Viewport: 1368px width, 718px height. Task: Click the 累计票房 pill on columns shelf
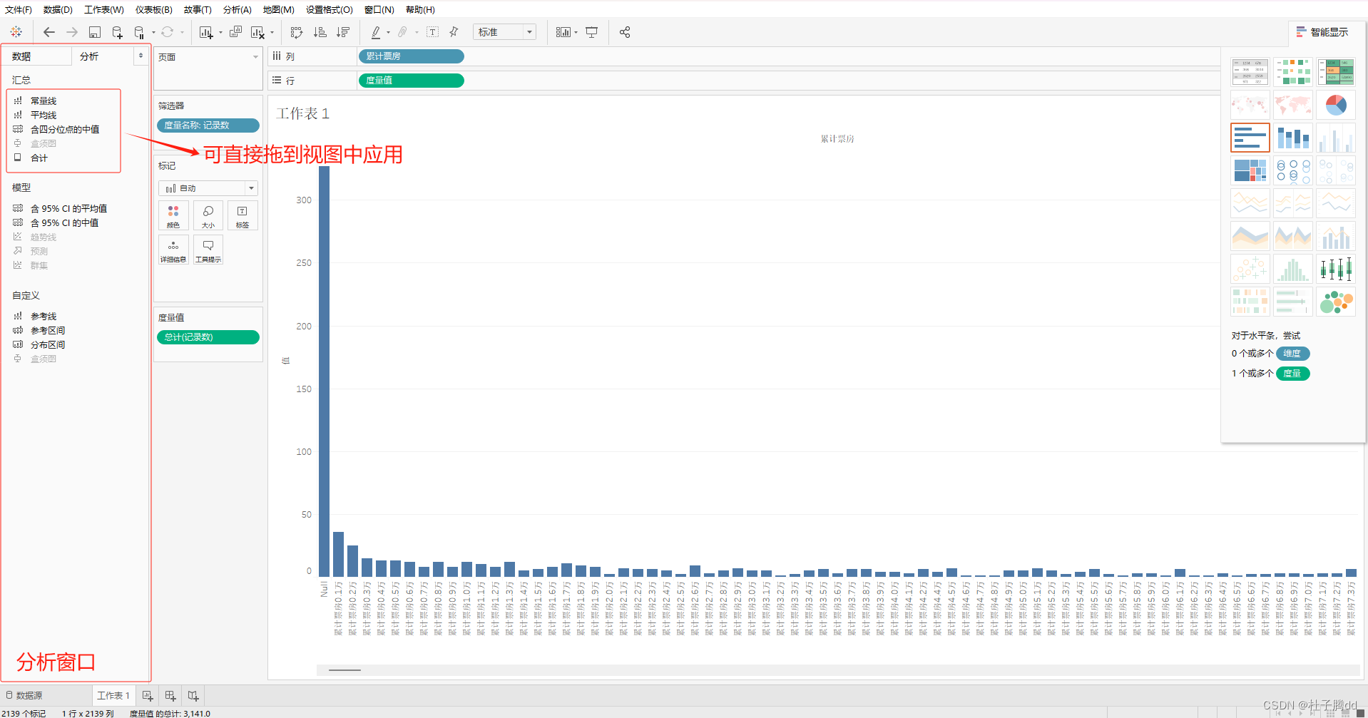tap(411, 56)
